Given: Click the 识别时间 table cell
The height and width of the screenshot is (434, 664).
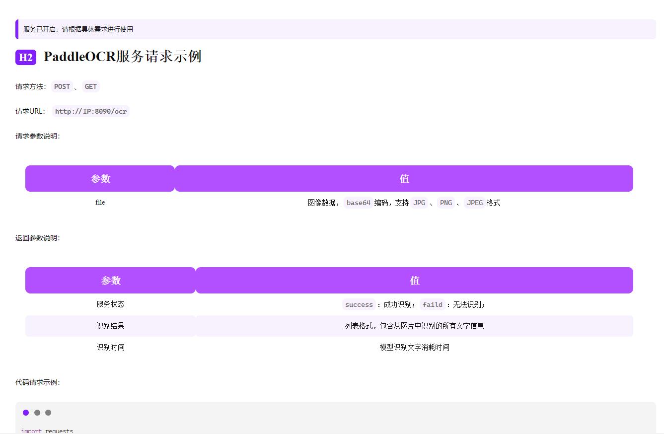Looking at the screenshot, I should click(111, 347).
